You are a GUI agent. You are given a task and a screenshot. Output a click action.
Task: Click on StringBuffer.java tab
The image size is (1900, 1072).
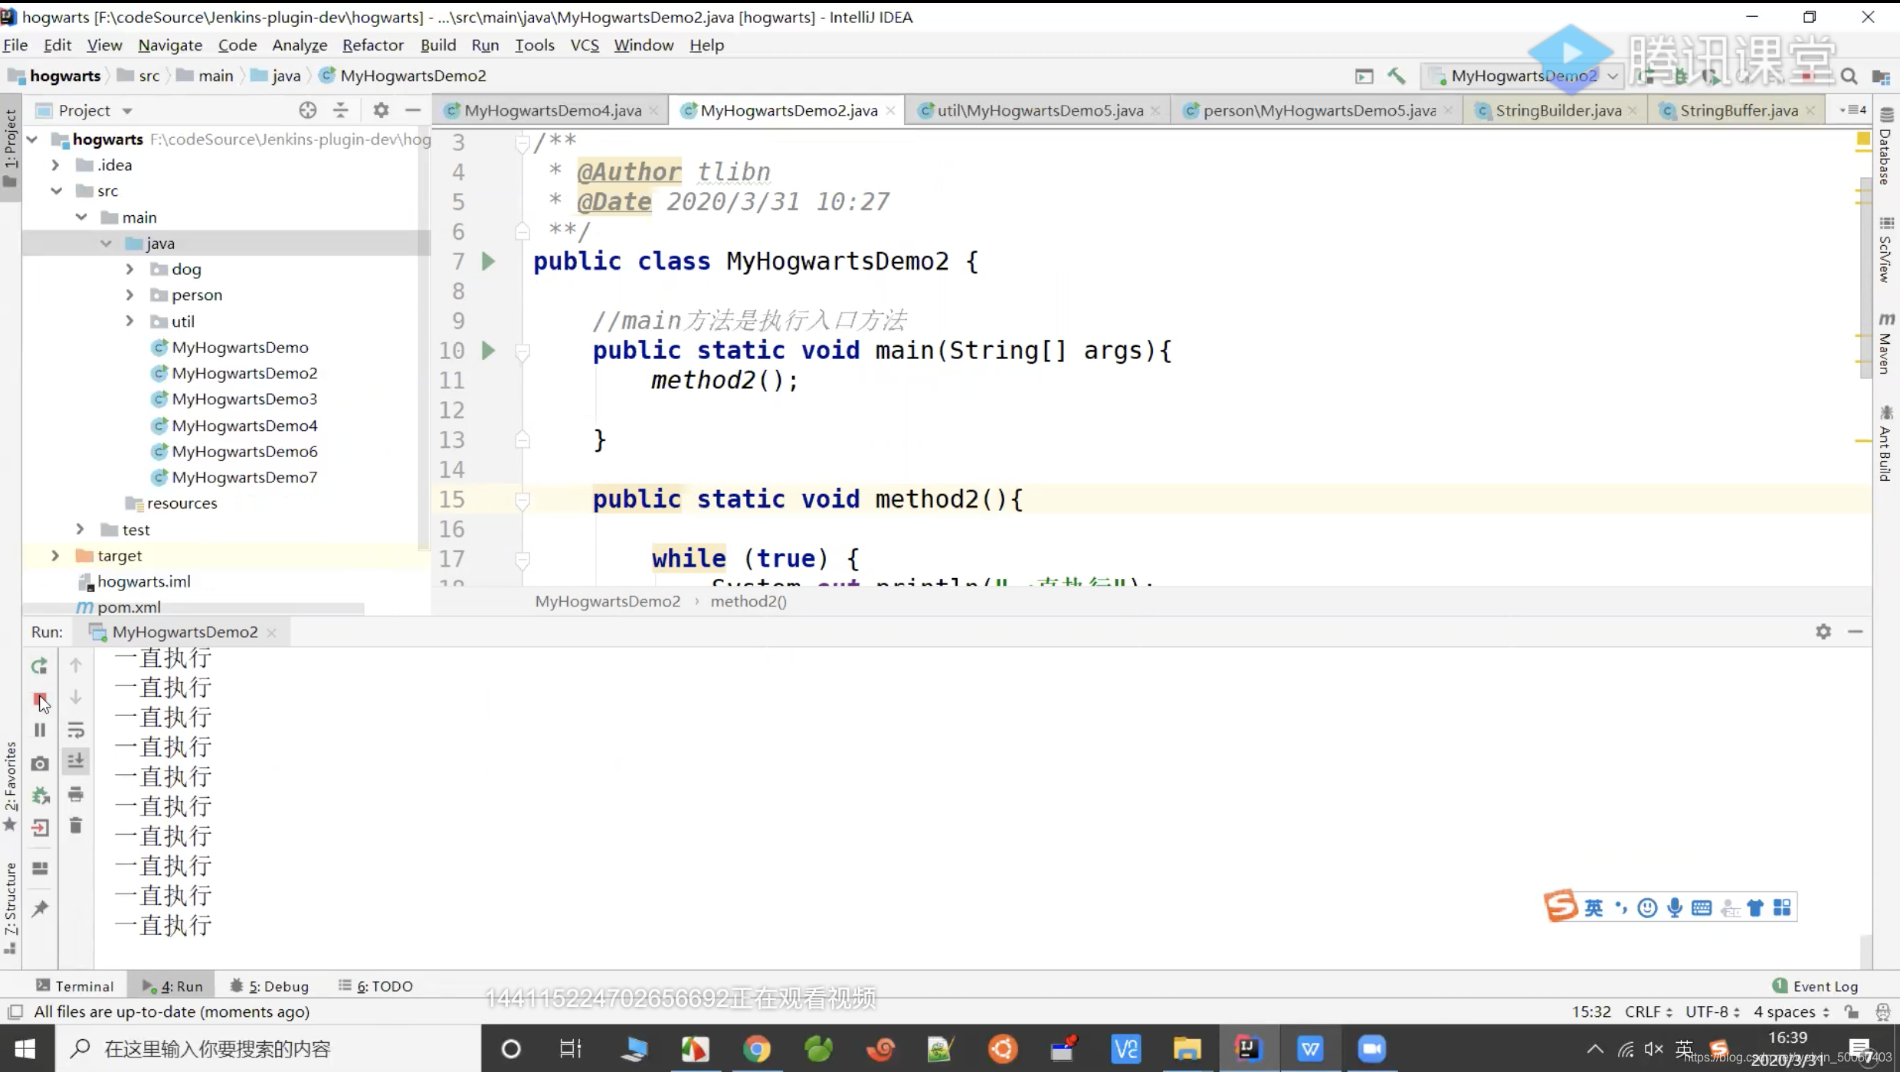(x=1741, y=108)
